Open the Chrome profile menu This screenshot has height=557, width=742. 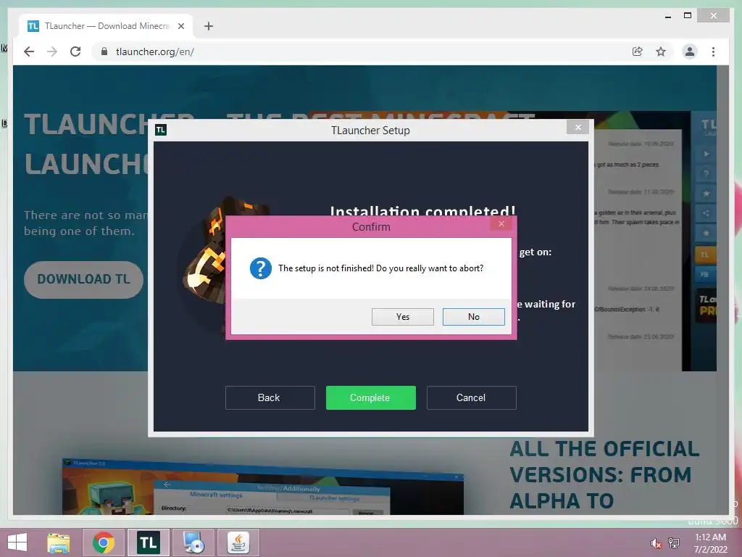click(690, 51)
